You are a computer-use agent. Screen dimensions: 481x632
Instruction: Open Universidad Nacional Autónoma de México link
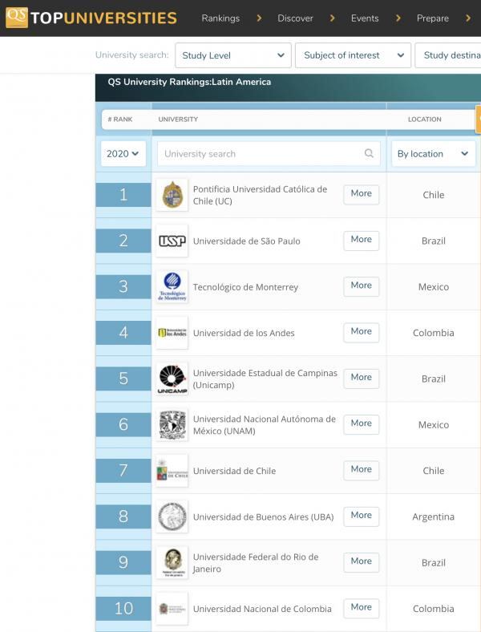[x=265, y=425]
